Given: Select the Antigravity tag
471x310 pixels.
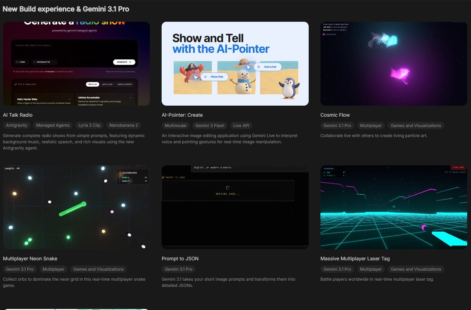Looking at the screenshot, I should click(x=17, y=125).
